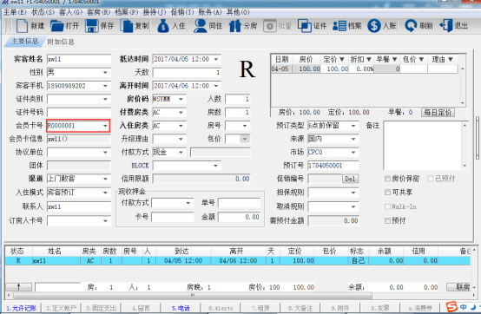The image size is (481, 314).
Task: Click the 入账 (post charge) icon
Action: (374, 26)
